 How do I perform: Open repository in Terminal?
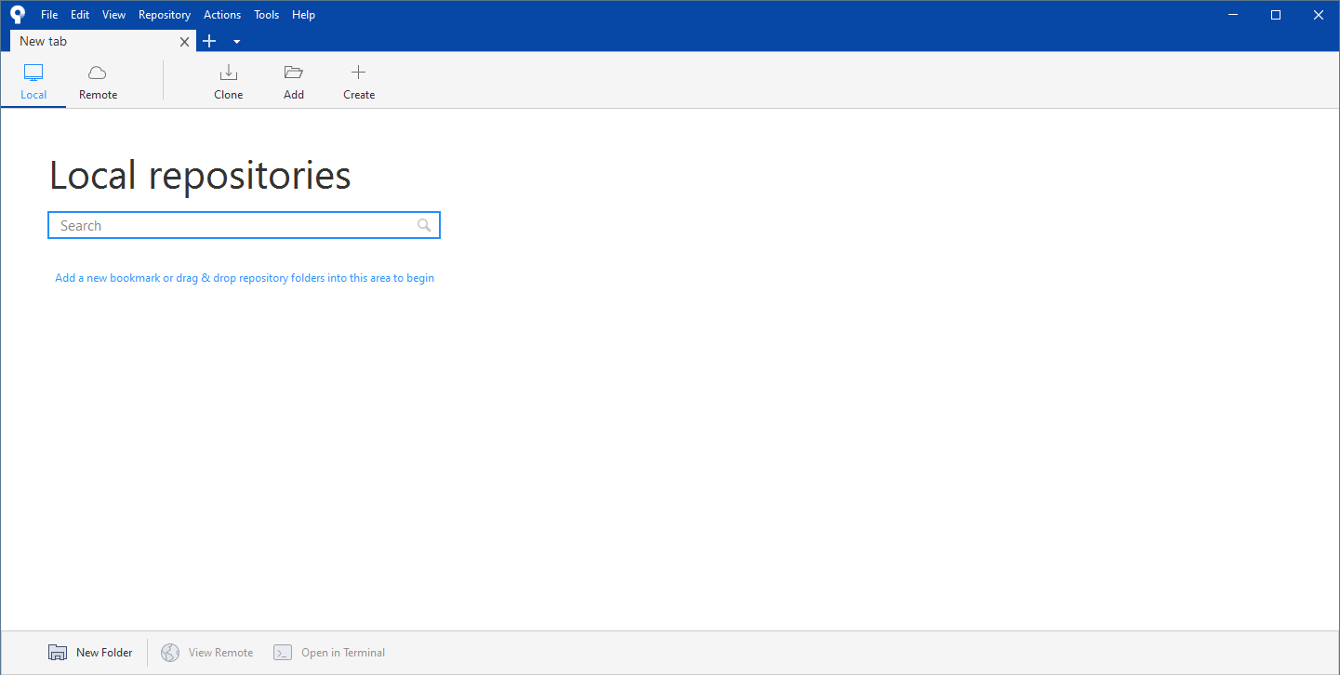[329, 652]
